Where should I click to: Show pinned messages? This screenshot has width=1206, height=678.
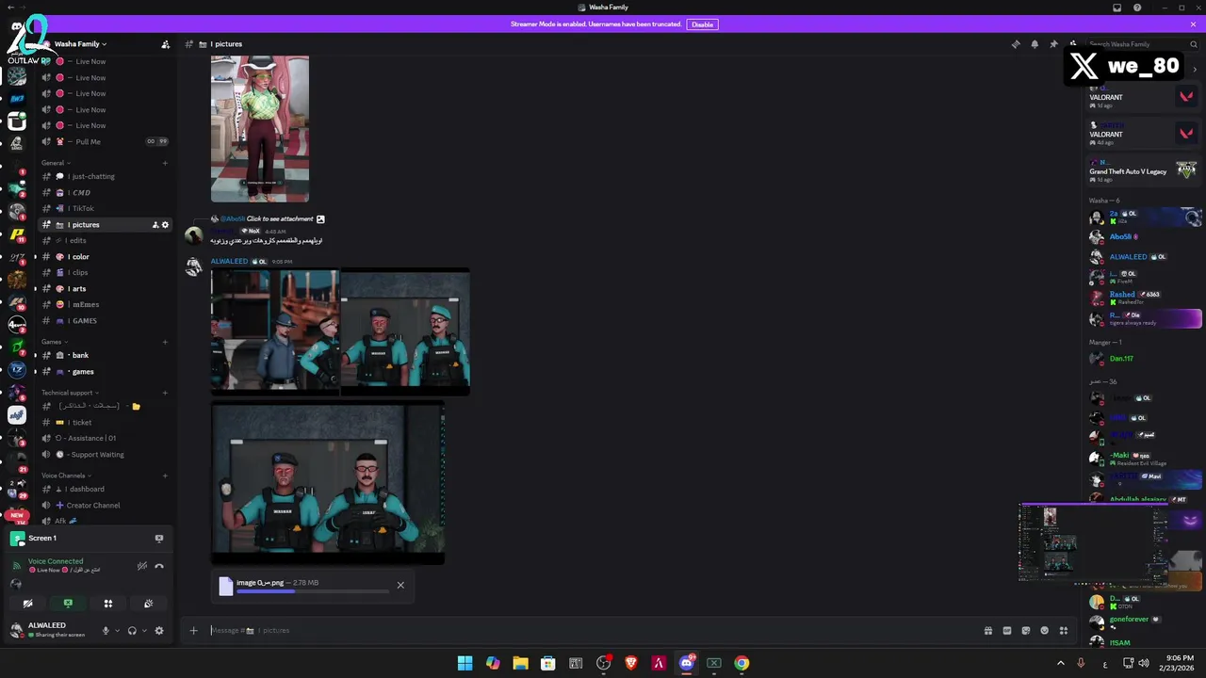click(1053, 44)
